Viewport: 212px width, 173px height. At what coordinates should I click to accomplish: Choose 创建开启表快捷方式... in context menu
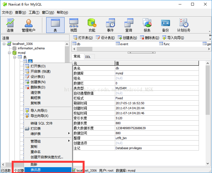(x=48, y=157)
